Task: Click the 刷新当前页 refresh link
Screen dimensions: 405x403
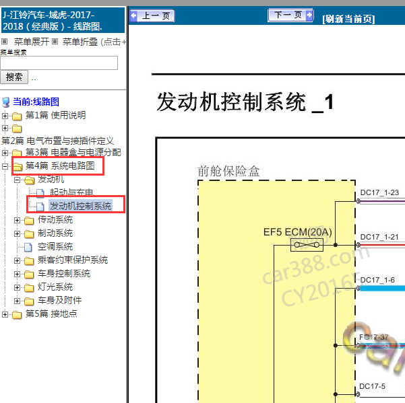Action: [348, 19]
